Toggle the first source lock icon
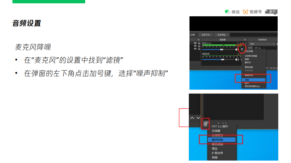 click(x=199, y=43)
